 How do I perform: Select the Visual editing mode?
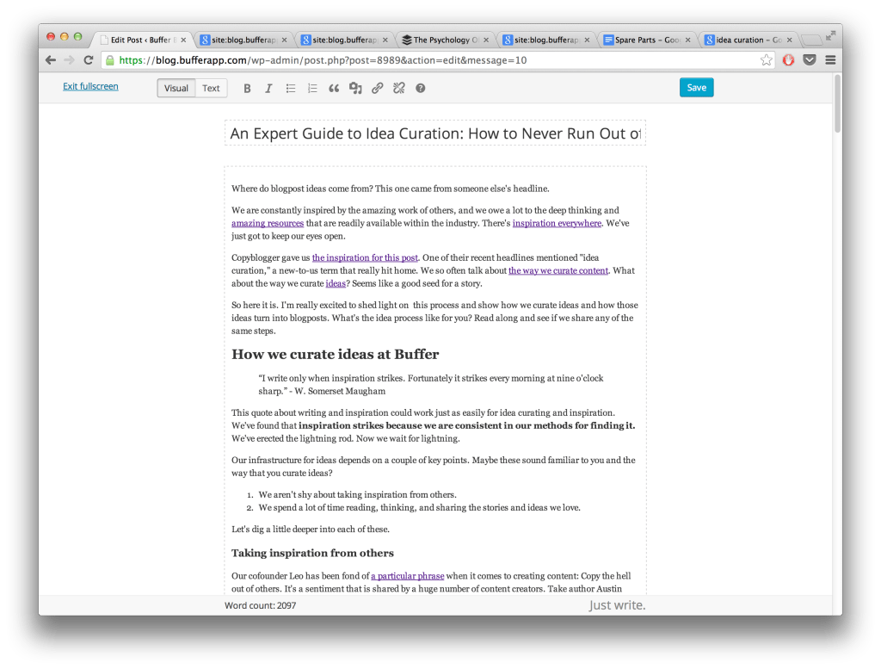(176, 87)
